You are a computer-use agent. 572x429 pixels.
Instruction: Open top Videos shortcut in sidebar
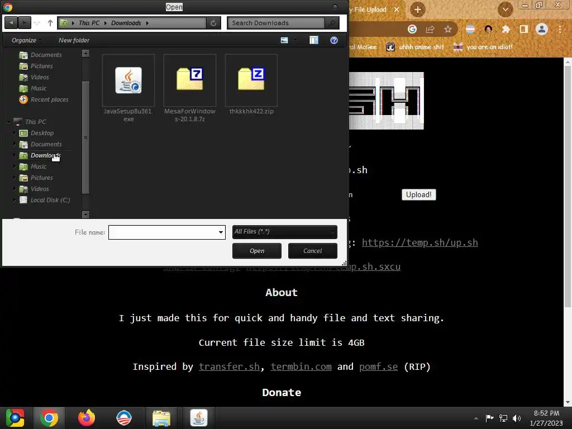tap(34, 77)
